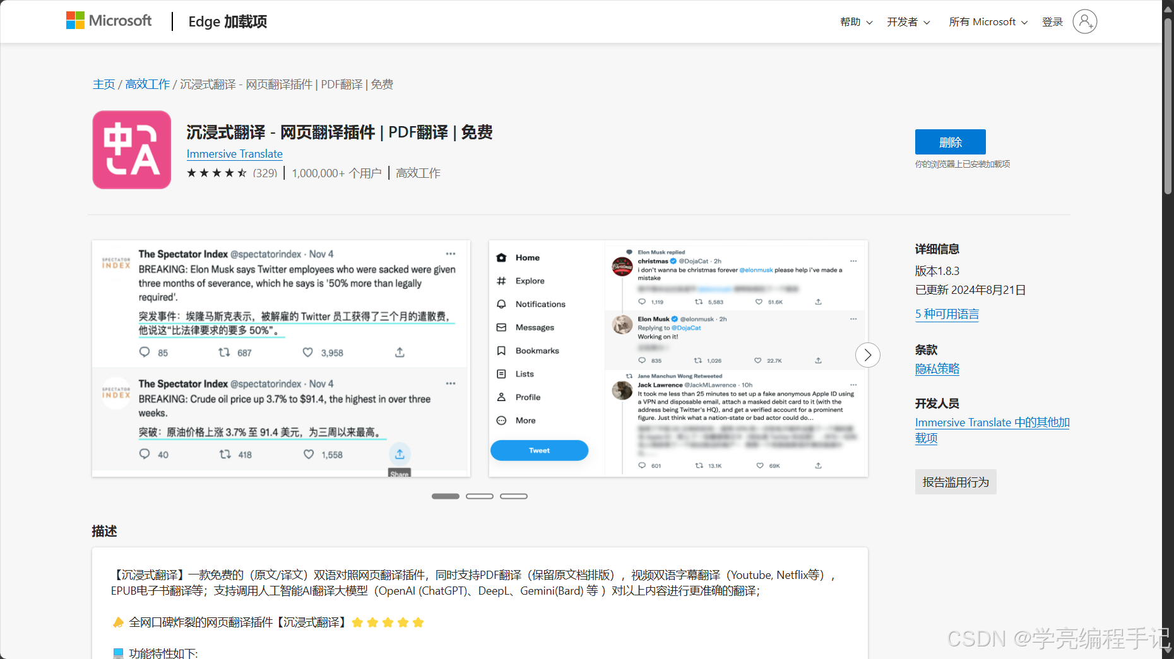Click the 报告滥用行为 button
The image size is (1174, 659).
click(955, 481)
